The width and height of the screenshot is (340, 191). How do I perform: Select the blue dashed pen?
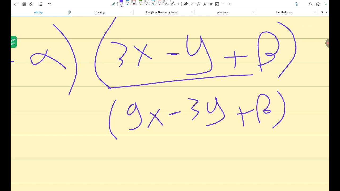click(127, 3)
